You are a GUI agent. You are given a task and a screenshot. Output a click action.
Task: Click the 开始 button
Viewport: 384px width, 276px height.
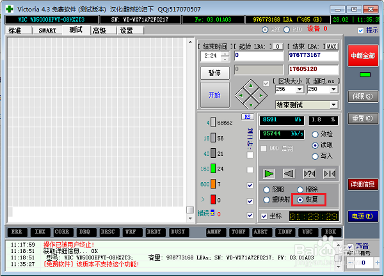[x=215, y=95]
